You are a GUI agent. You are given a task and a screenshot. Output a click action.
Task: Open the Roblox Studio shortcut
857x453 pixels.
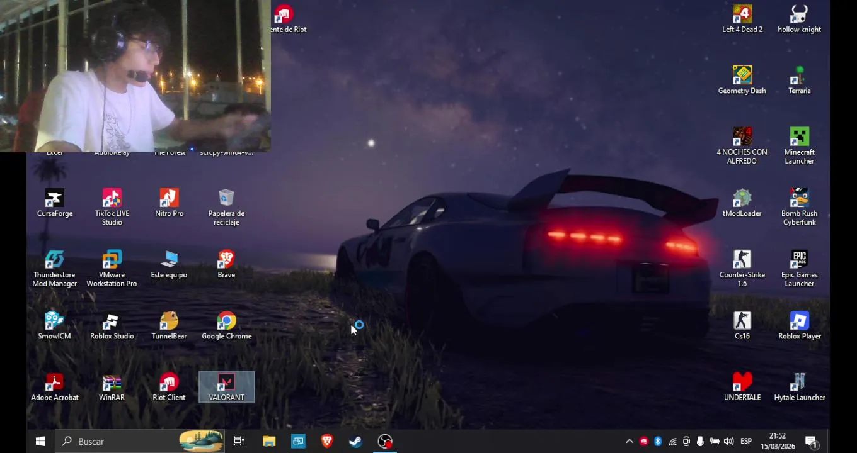(112, 326)
